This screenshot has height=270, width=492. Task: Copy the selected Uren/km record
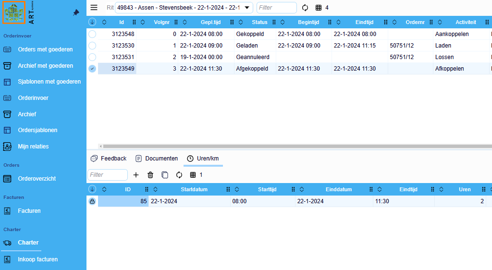165,175
